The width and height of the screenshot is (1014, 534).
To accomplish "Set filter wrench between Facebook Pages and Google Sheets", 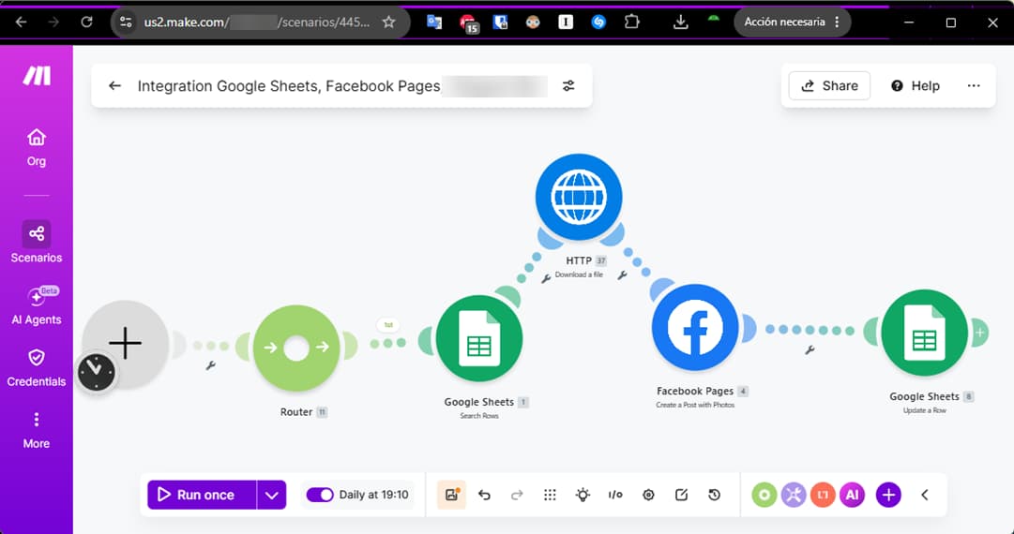I will tap(809, 350).
